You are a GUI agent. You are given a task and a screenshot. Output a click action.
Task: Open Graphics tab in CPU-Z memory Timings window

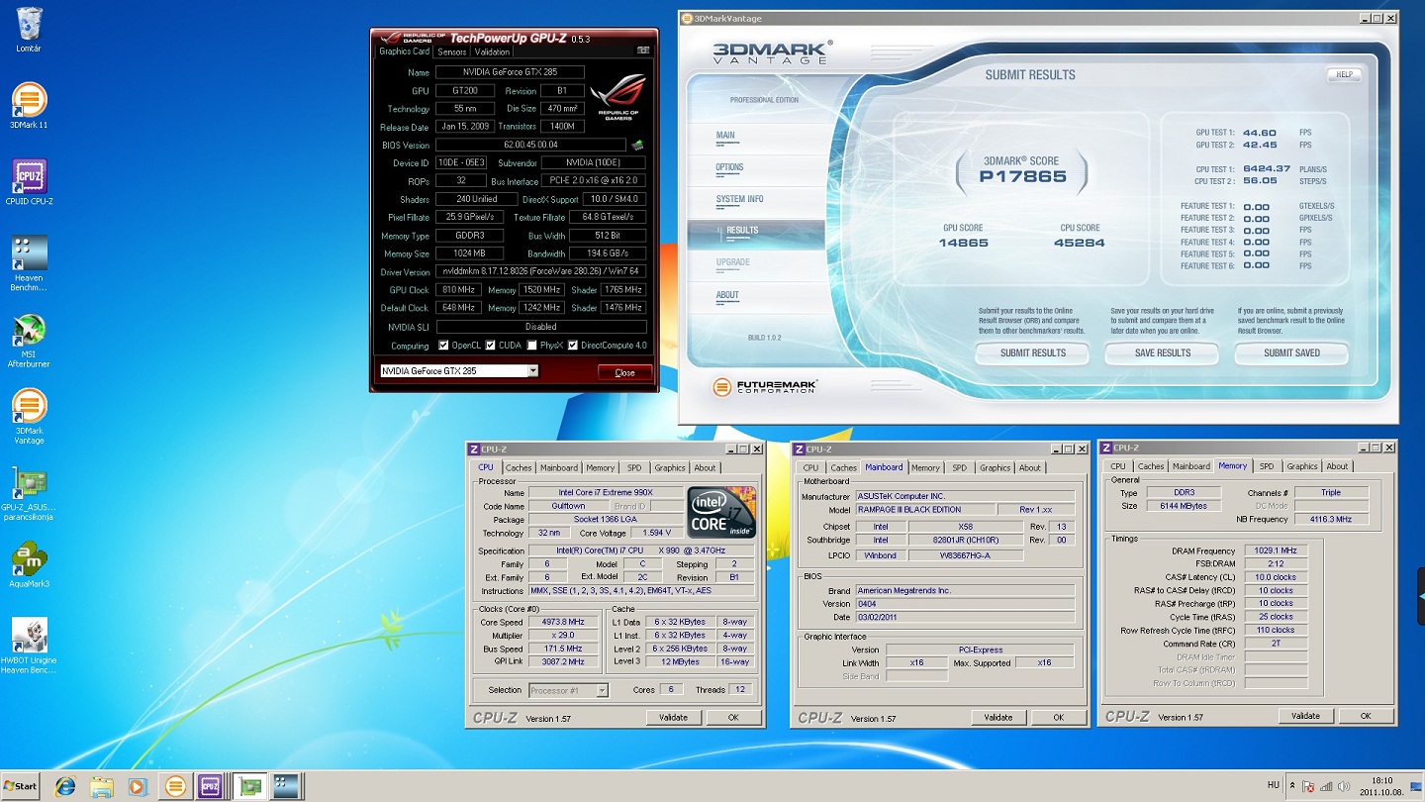click(x=1301, y=466)
